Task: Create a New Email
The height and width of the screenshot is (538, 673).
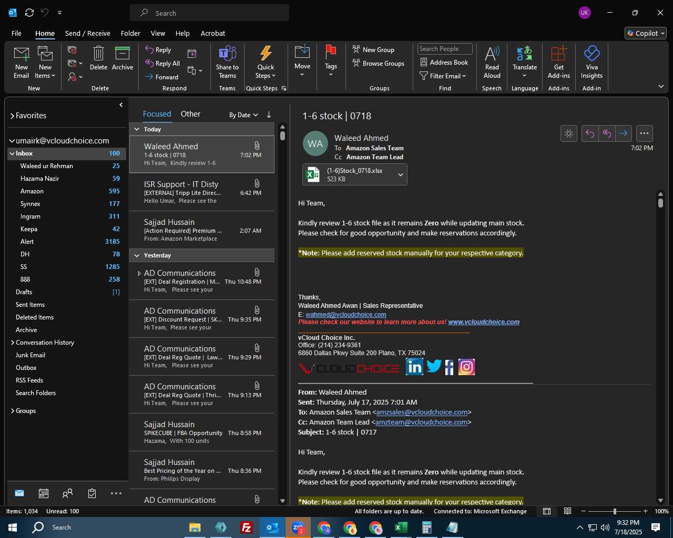Action: click(x=22, y=63)
